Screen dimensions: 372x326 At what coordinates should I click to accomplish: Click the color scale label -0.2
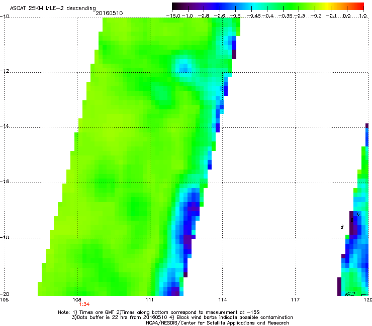[316, 16]
